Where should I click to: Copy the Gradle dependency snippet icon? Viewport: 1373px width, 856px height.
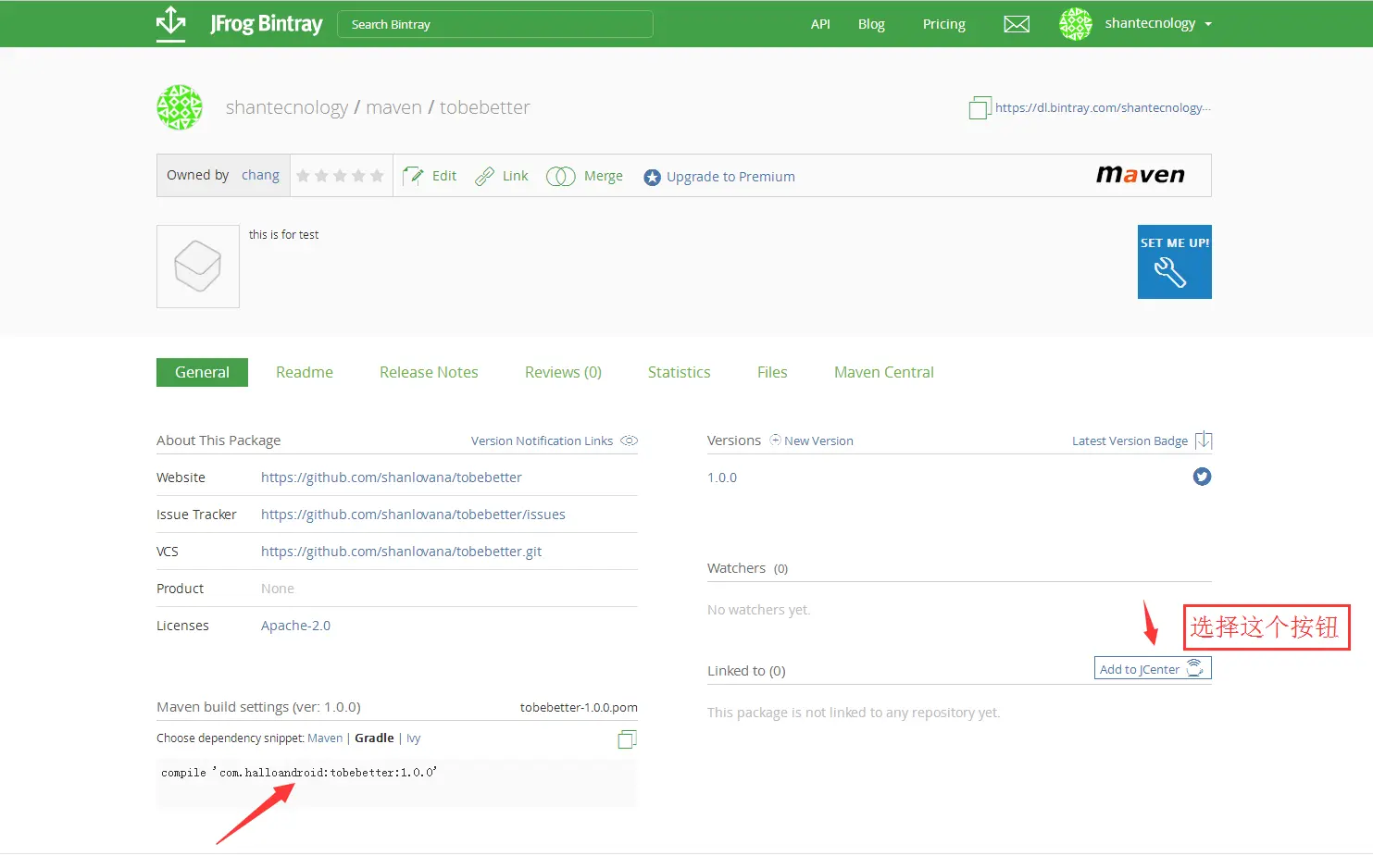(x=627, y=739)
